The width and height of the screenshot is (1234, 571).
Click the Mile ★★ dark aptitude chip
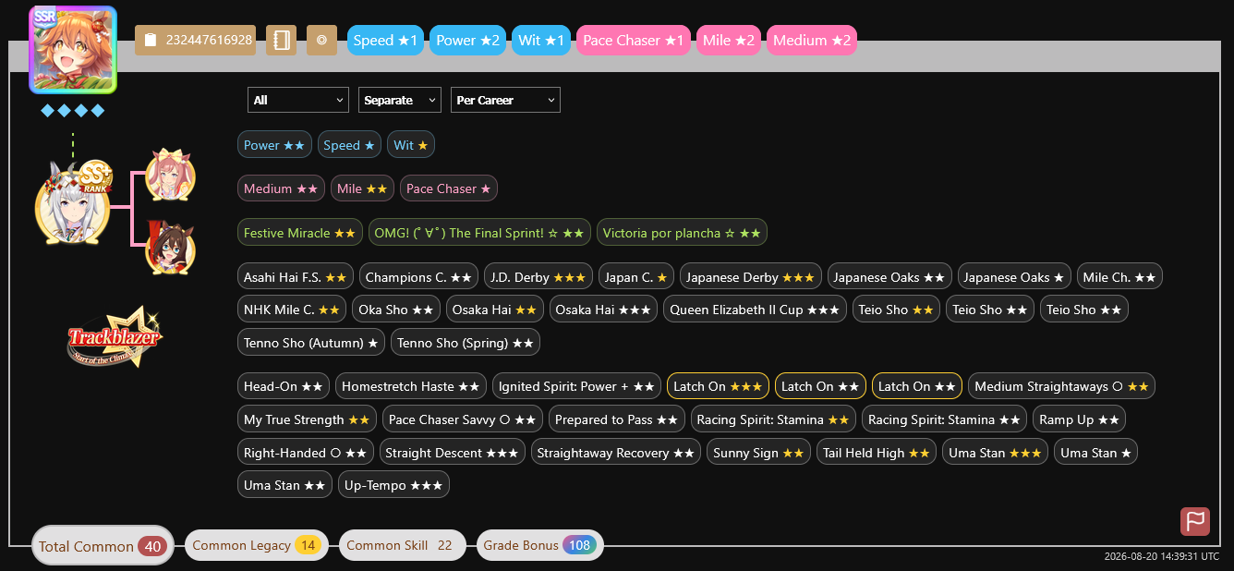coord(362,188)
